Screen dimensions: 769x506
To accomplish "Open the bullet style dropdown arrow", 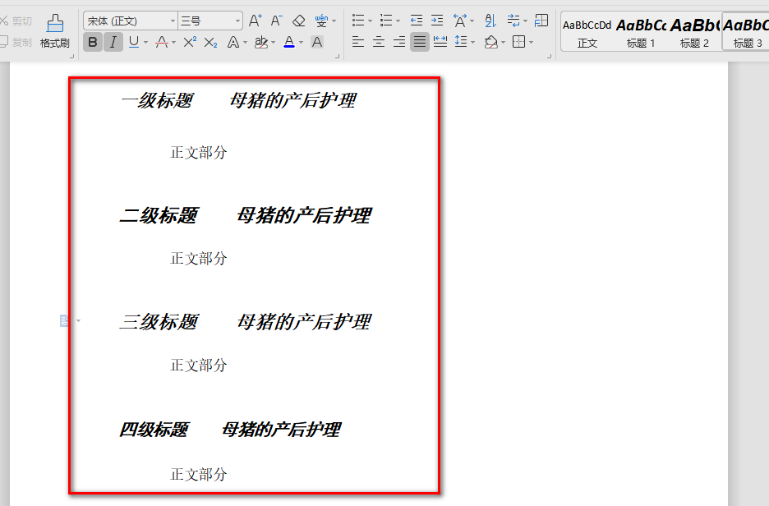I will click(x=371, y=21).
